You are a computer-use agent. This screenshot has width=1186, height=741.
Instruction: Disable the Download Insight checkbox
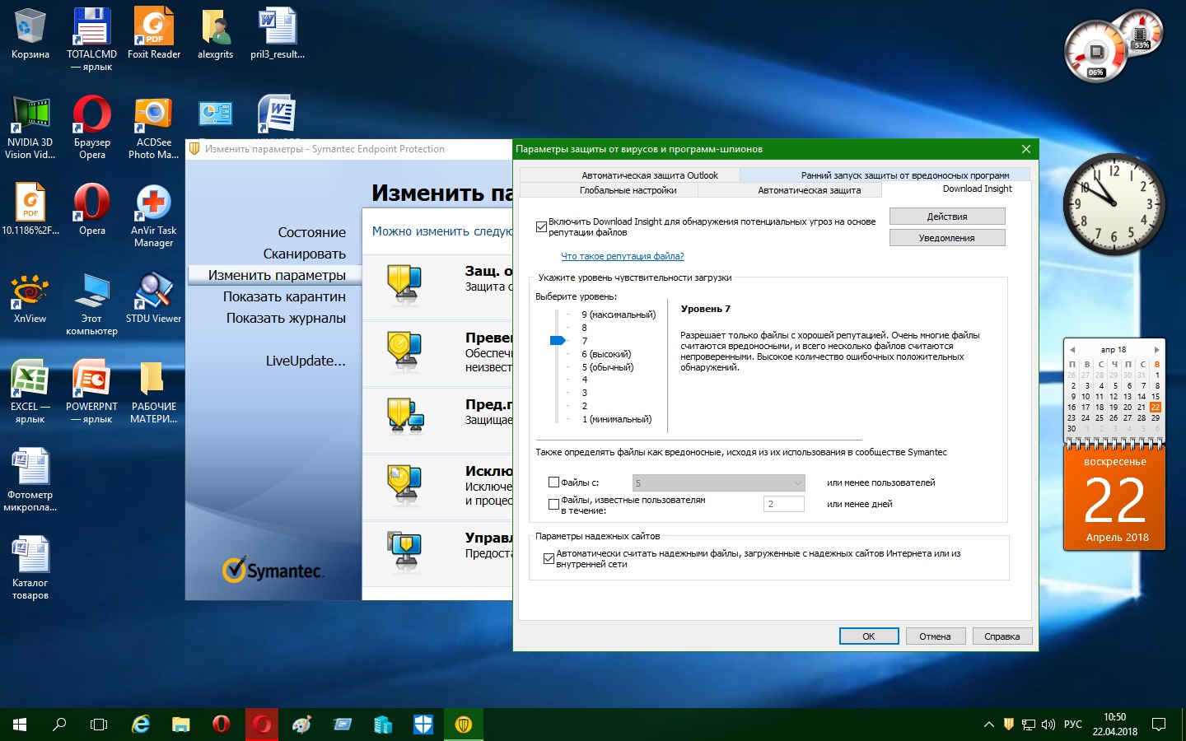click(541, 227)
